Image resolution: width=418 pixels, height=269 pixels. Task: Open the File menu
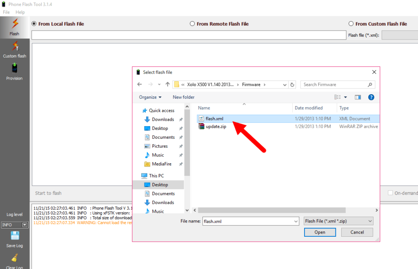(x=6, y=12)
